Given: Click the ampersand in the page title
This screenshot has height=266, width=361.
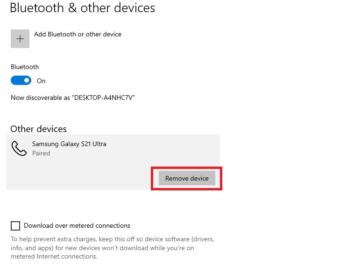Looking at the screenshot, I should click(x=72, y=8).
